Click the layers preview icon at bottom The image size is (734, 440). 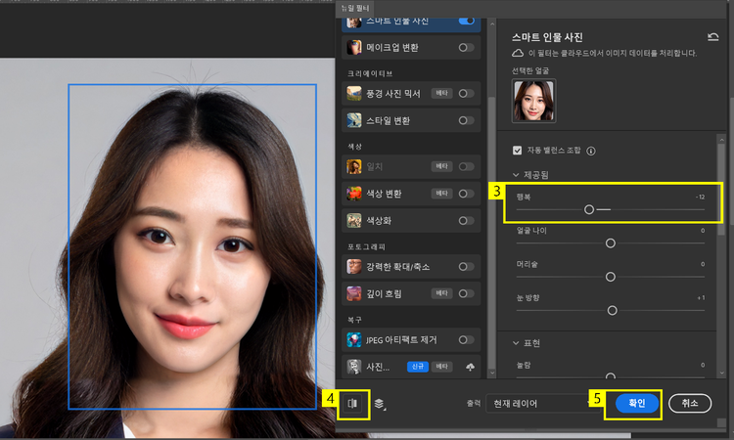[380, 404]
